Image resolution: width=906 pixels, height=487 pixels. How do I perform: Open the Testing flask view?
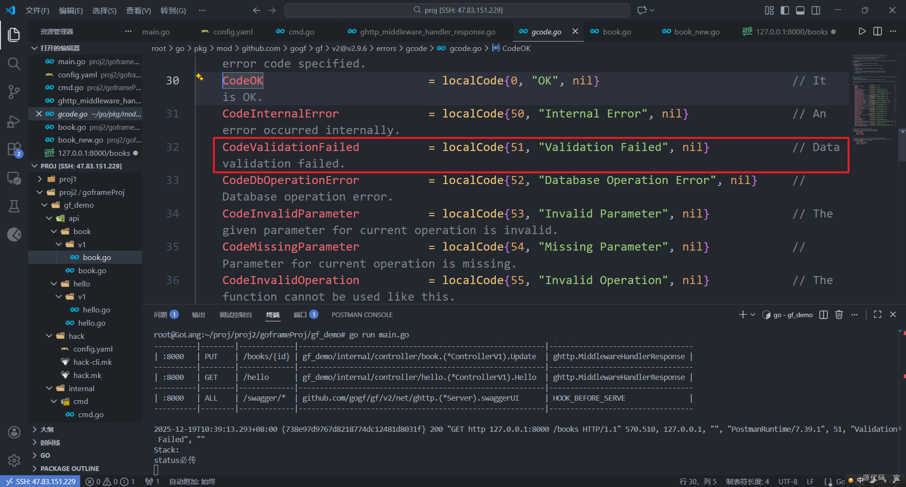point(14,206)
